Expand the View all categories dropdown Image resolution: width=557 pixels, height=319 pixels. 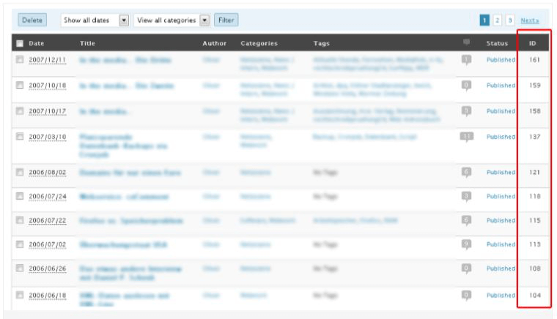click(172, 20)
